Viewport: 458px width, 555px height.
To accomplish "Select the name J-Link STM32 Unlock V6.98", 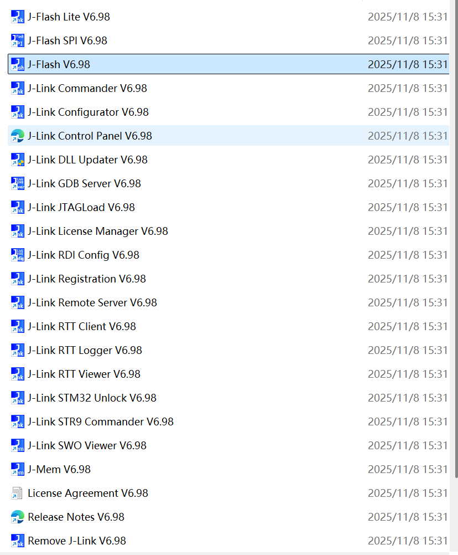I will 92,398.
